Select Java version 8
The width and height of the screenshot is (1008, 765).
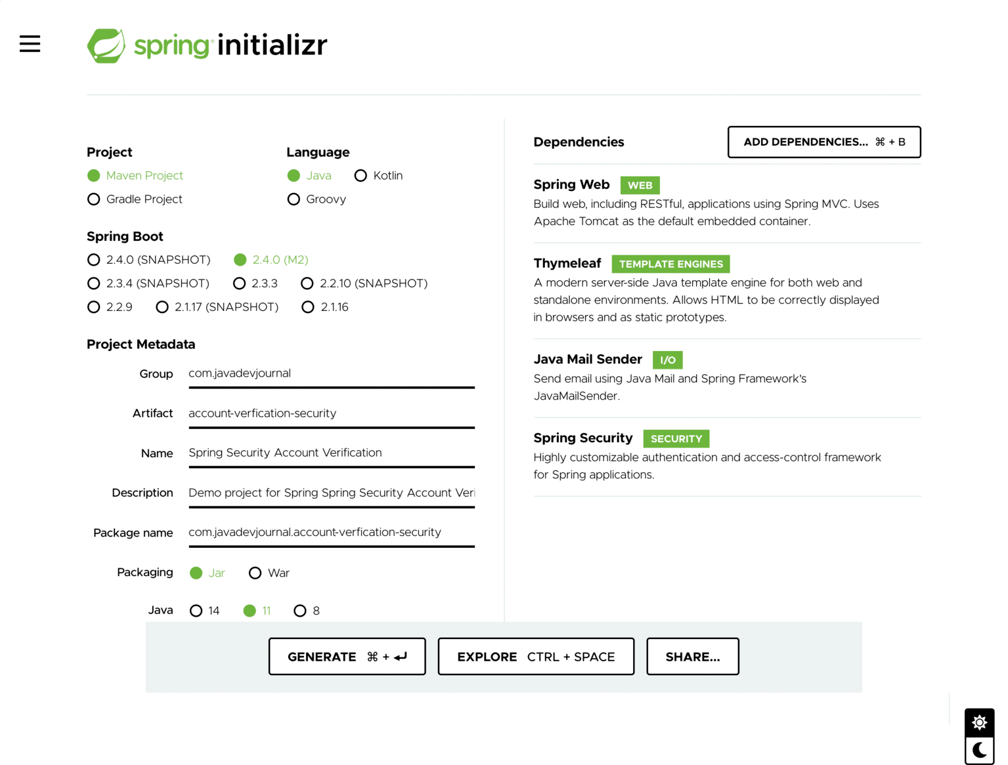point(300,610)
